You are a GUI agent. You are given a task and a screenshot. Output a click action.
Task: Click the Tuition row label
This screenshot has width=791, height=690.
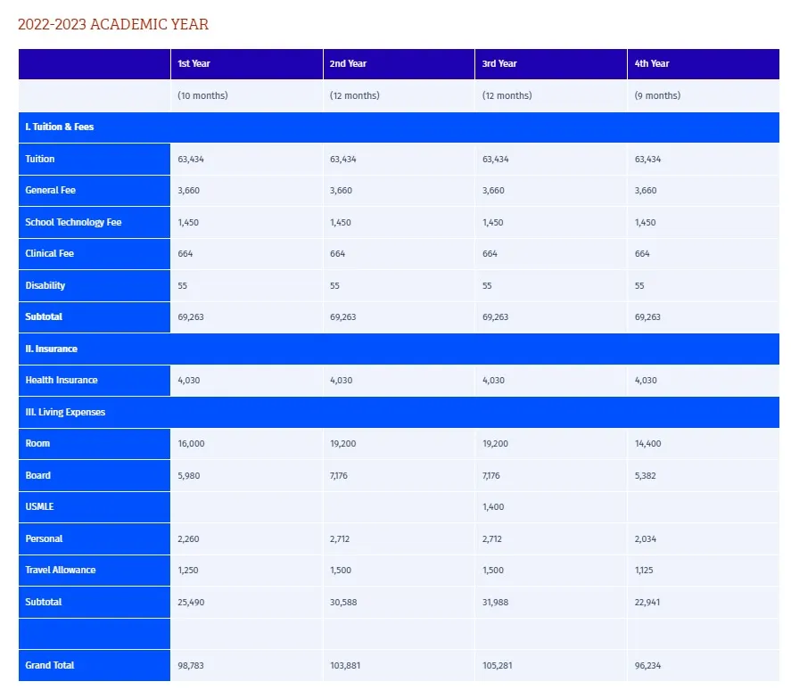click(x=40, y=160)
